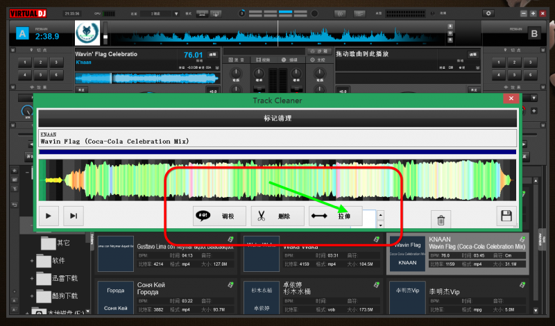The width and height of the screenshot is (555, 326).
Task: Open the deck layout dropdown
Action: click(x=176, y=14)
